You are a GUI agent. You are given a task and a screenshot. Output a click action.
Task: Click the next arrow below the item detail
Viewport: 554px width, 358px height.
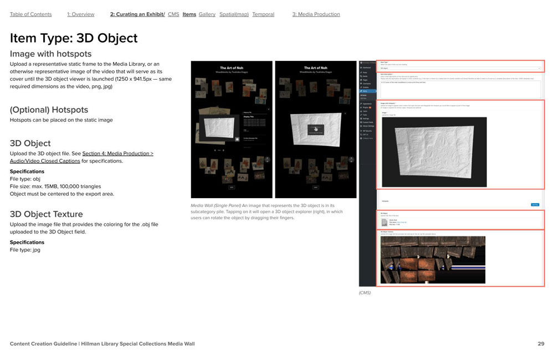pyautogui.click(x=223, y=150)
